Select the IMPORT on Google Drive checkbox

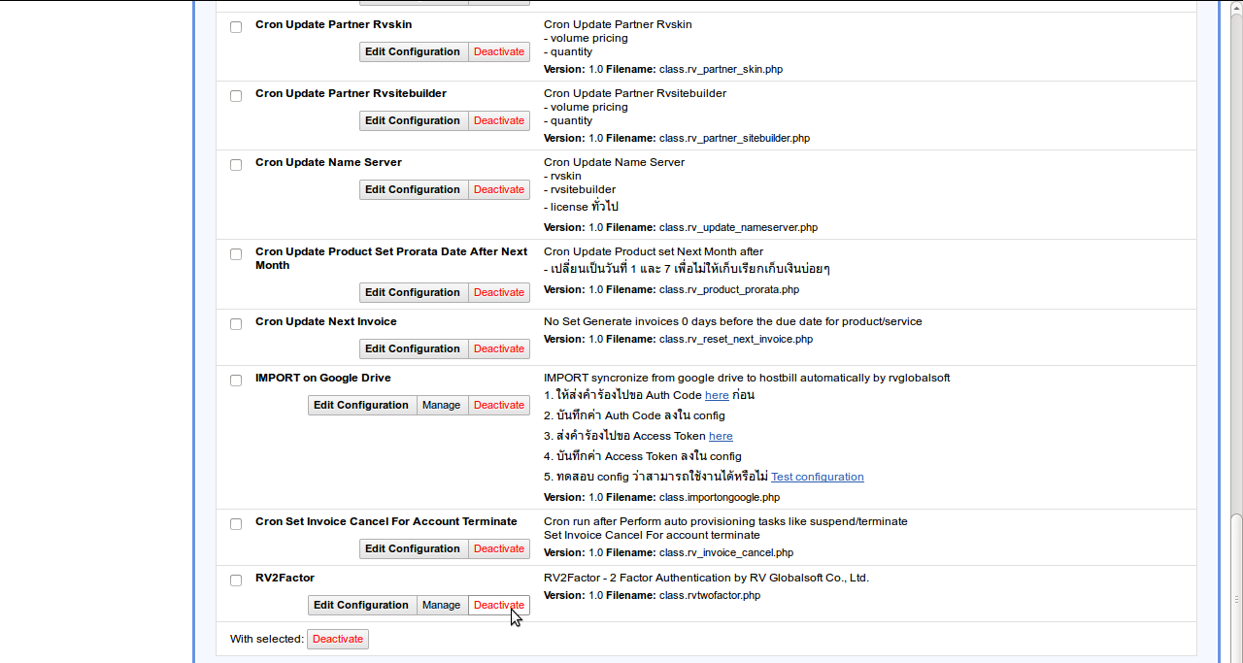click(236, 381)
